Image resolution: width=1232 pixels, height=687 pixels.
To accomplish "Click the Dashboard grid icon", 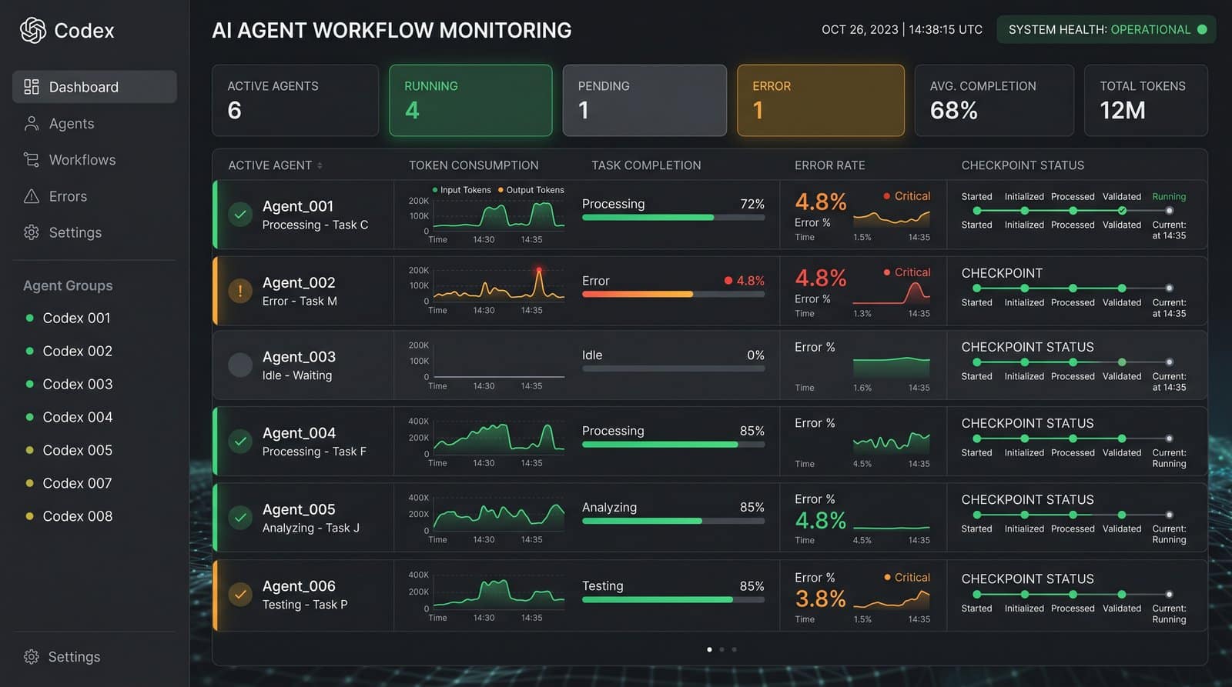I will (x=32, y=87).
